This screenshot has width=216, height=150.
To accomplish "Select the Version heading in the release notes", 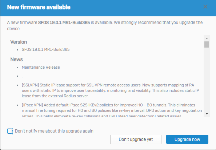I will pos(19,42).
